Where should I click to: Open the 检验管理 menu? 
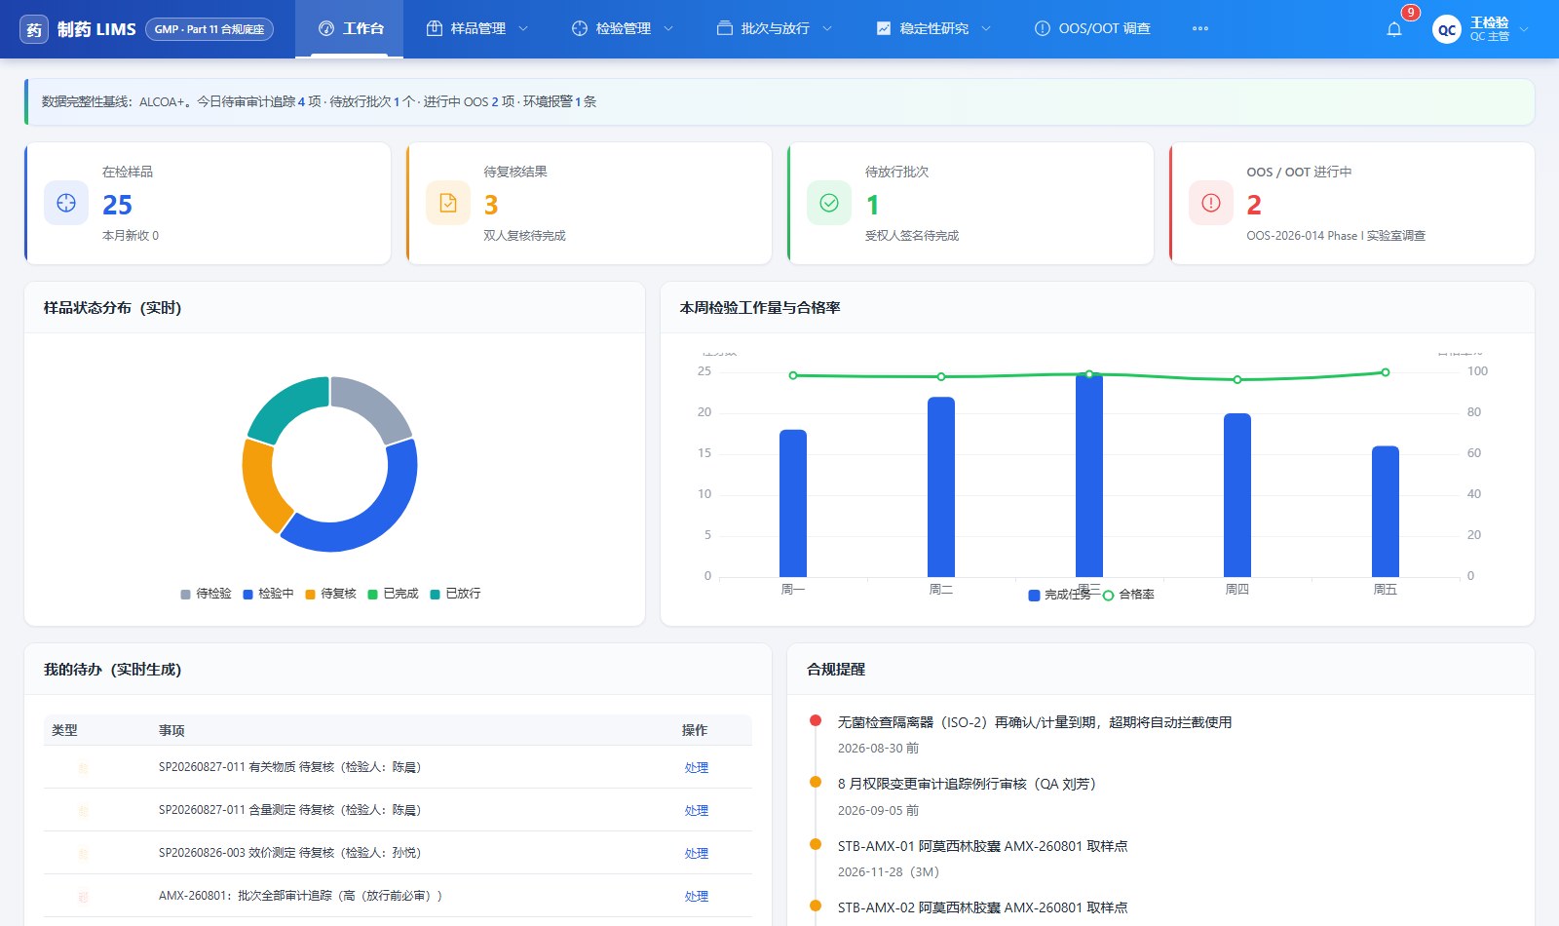pyautogui.click(x=623, y=28)
